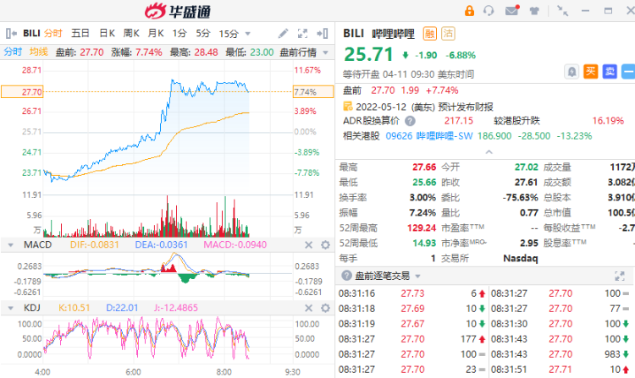Click the ADR换算价 value 217.15
Image resolution: width=635 pixels, height=378 pixels.
(x=458, y=121)
